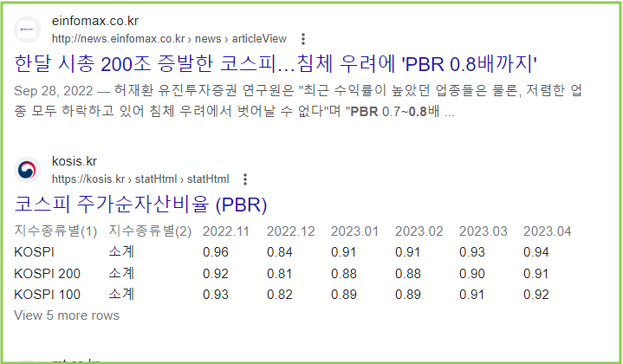Click KOSPI value 0.93 for 2023.03

pyautogui.click(x=472, y=252)
